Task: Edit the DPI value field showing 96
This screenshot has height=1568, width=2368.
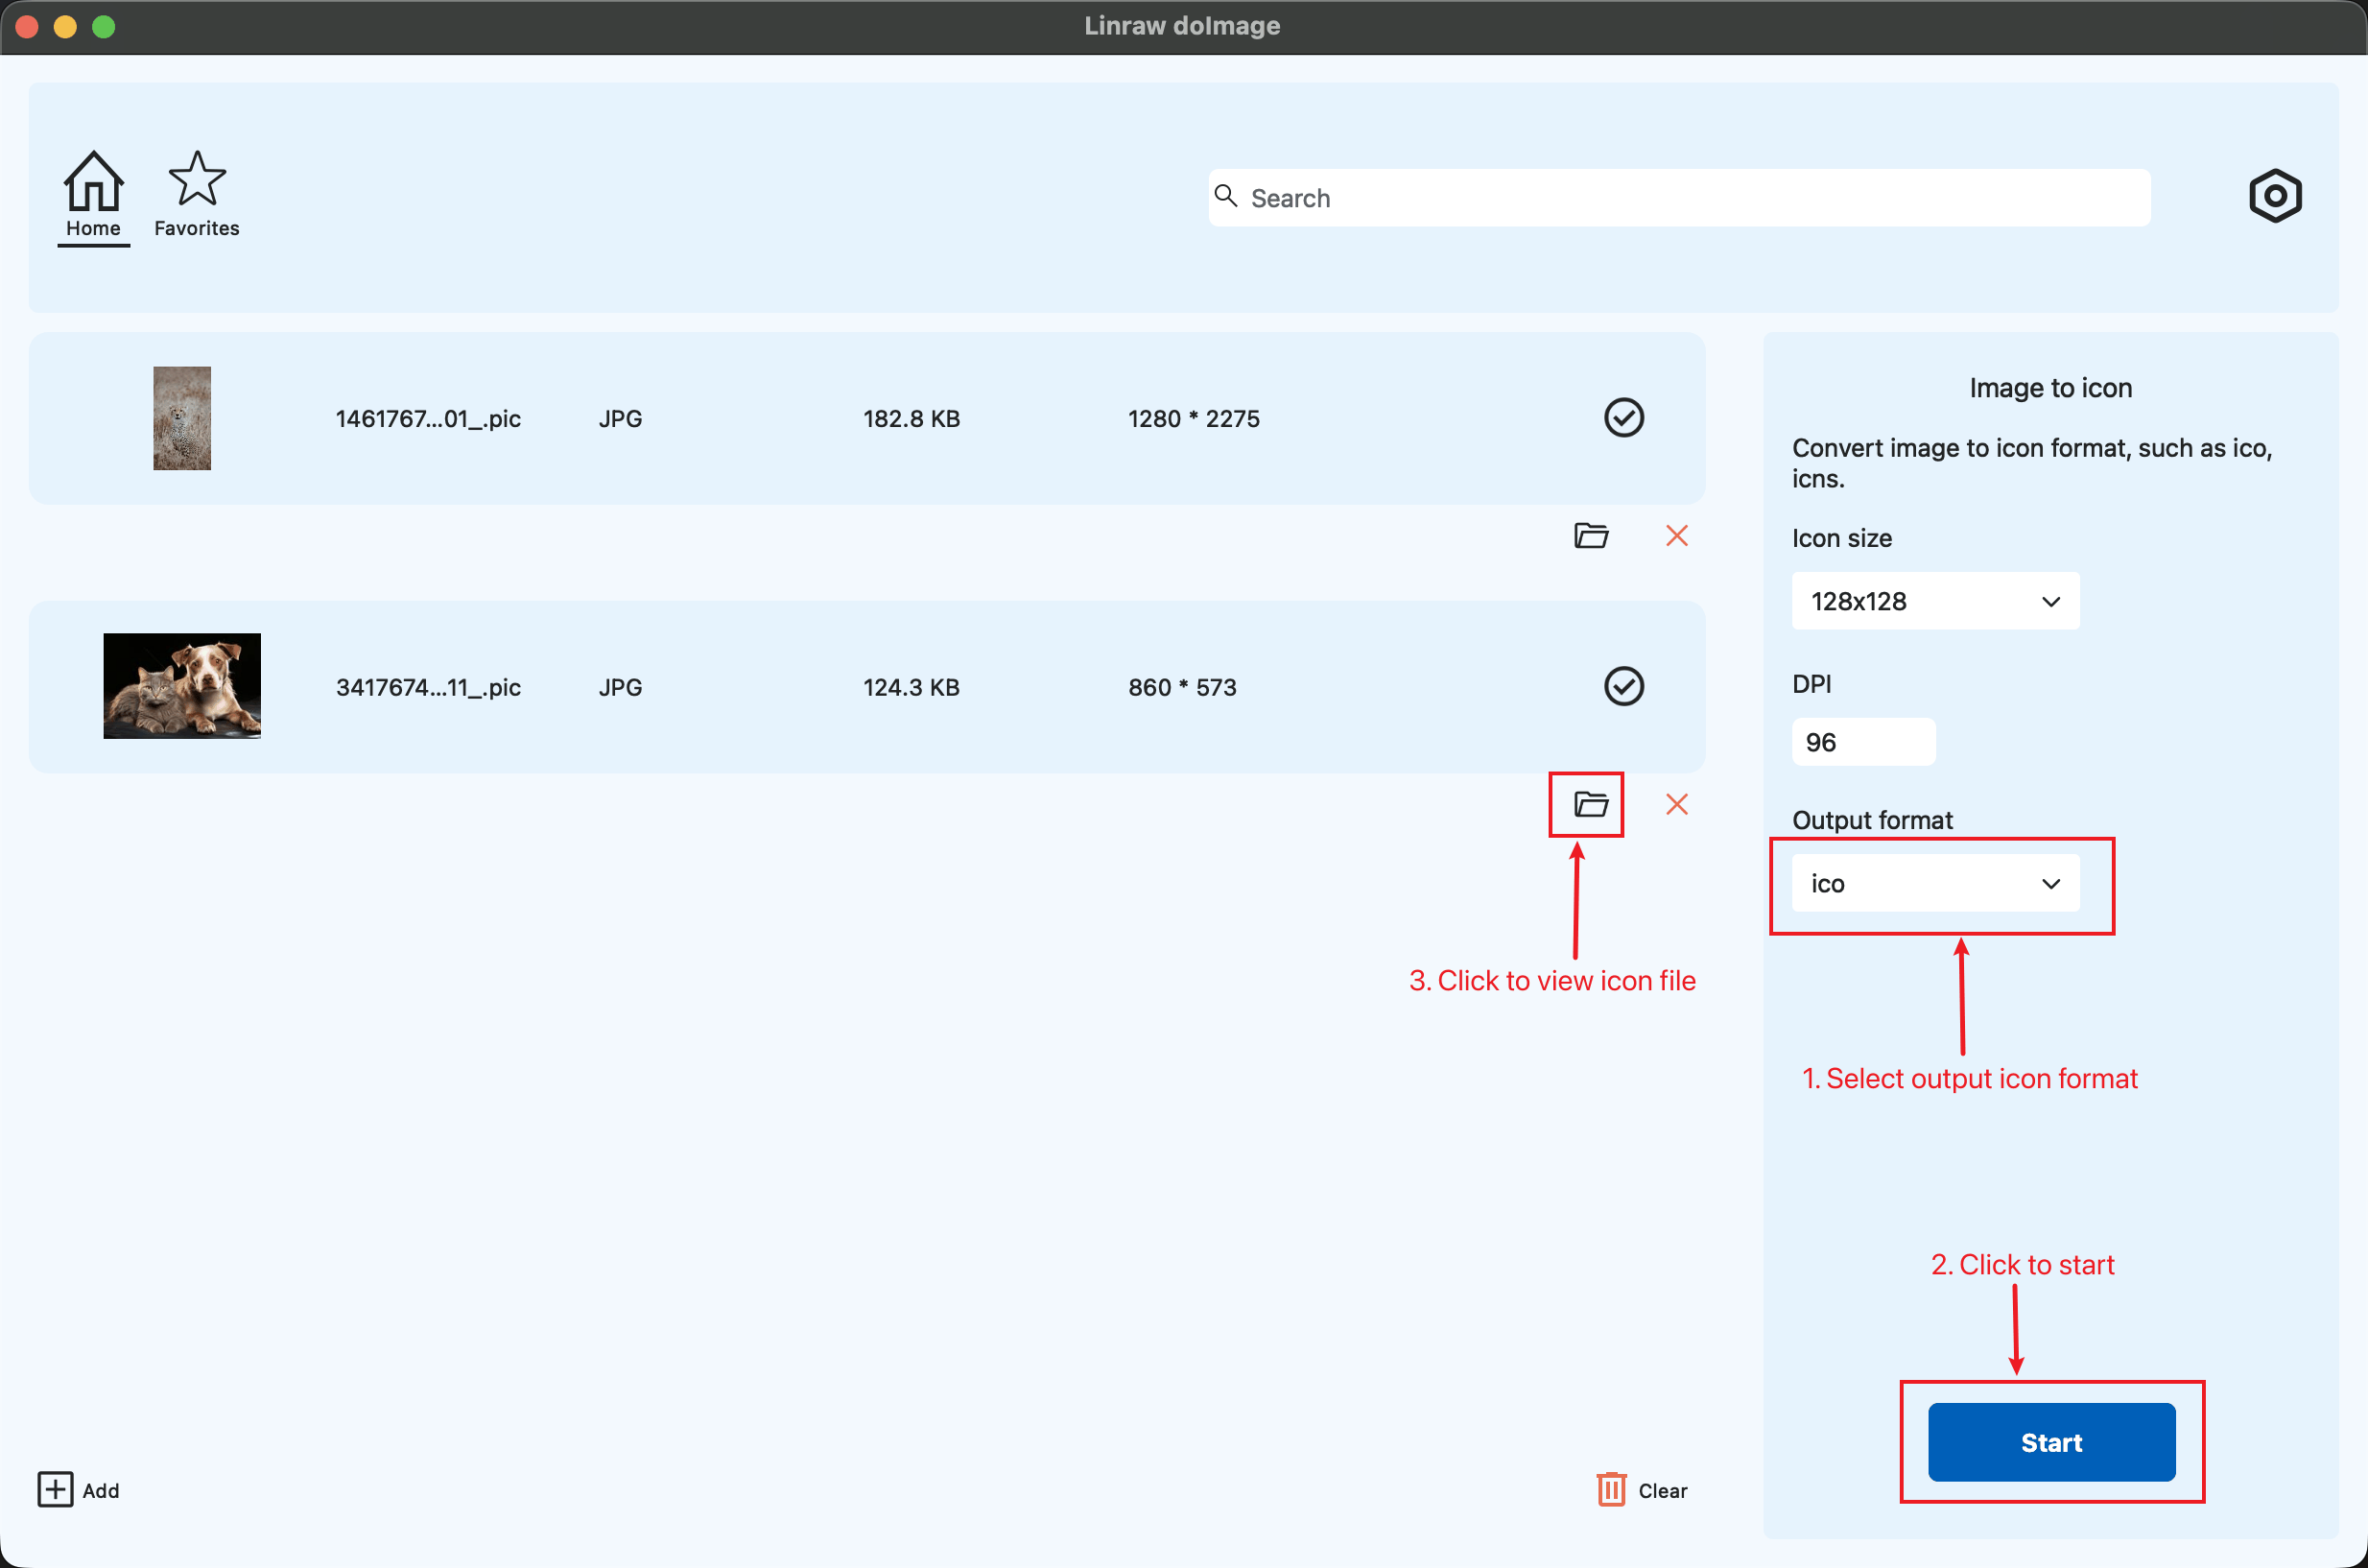Action: click(x=1862, y=741)
